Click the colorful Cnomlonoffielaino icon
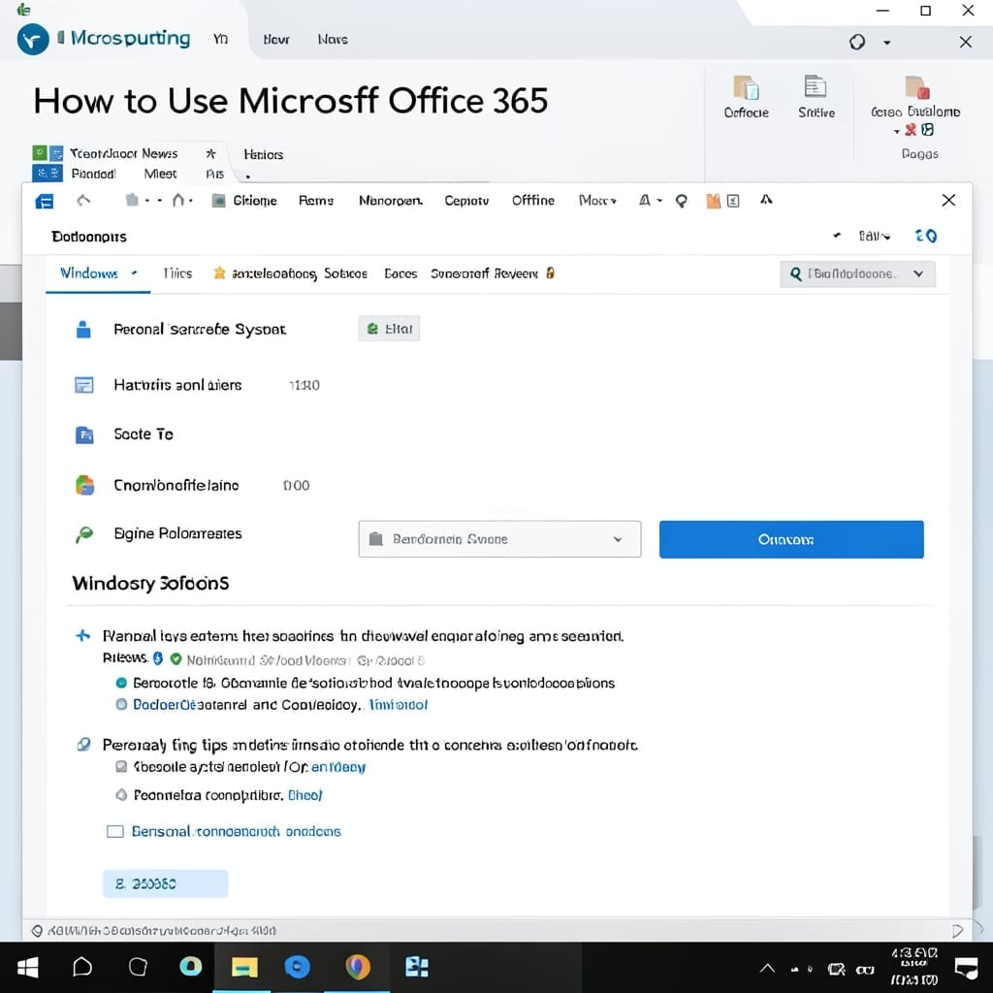 click(x=84, y=485)
